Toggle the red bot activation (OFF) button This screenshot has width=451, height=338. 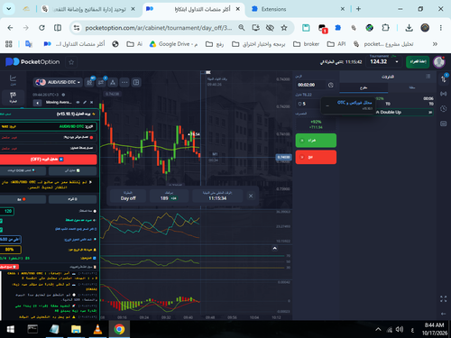(48, 160)
